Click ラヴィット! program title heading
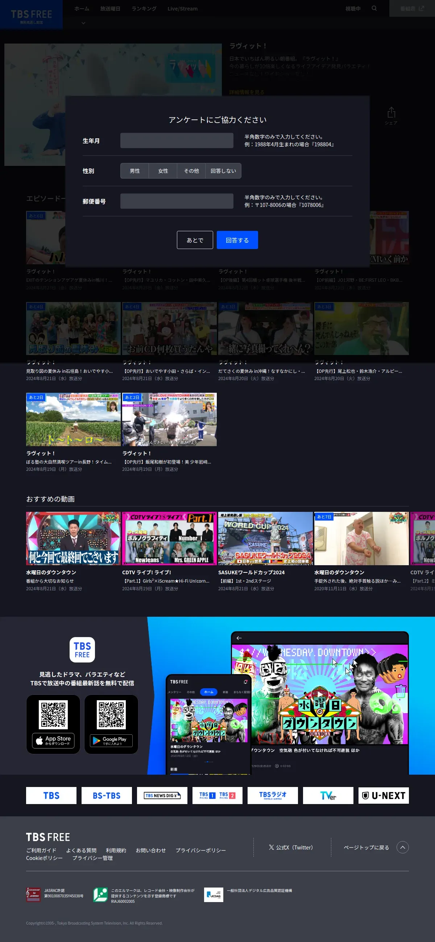Viewport: 435px width, 942px height. [x=248, y=46]
